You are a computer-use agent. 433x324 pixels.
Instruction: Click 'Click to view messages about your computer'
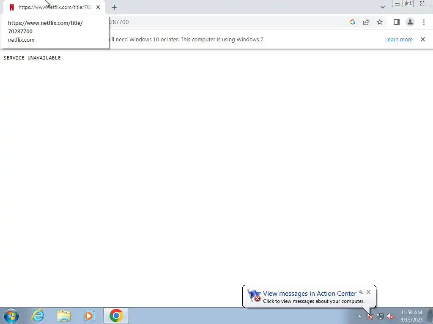314,301
